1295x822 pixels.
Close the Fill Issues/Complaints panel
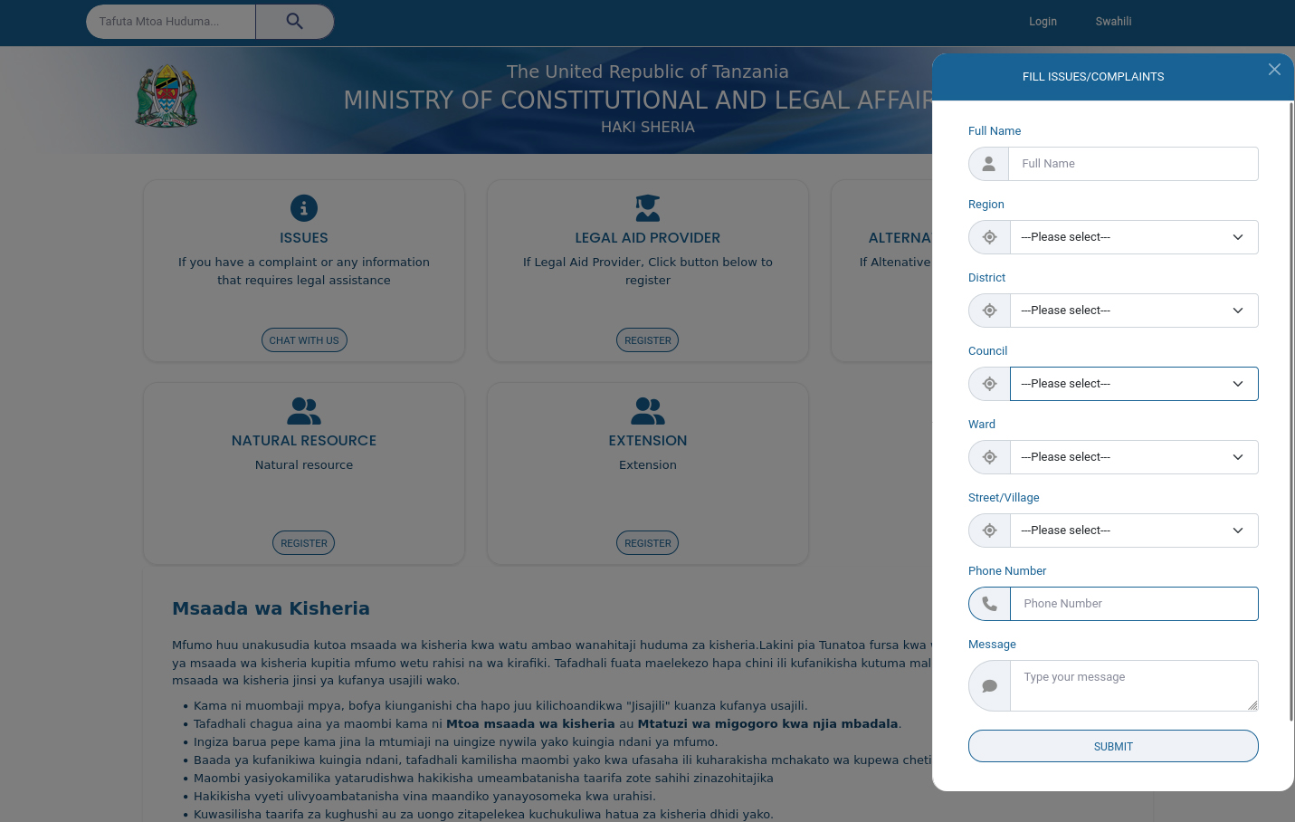pos(1274,70)
